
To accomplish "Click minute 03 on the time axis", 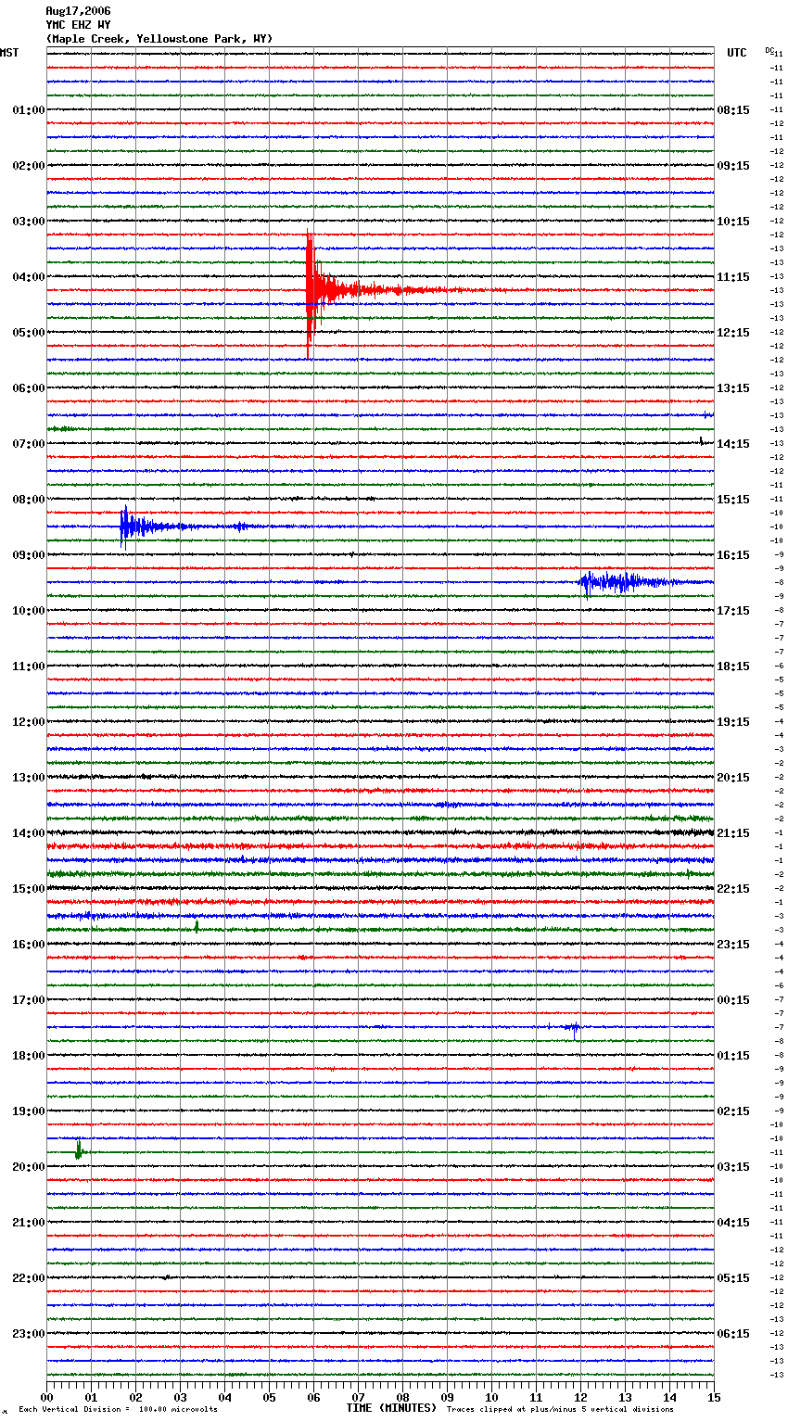I will point(181,1397).
